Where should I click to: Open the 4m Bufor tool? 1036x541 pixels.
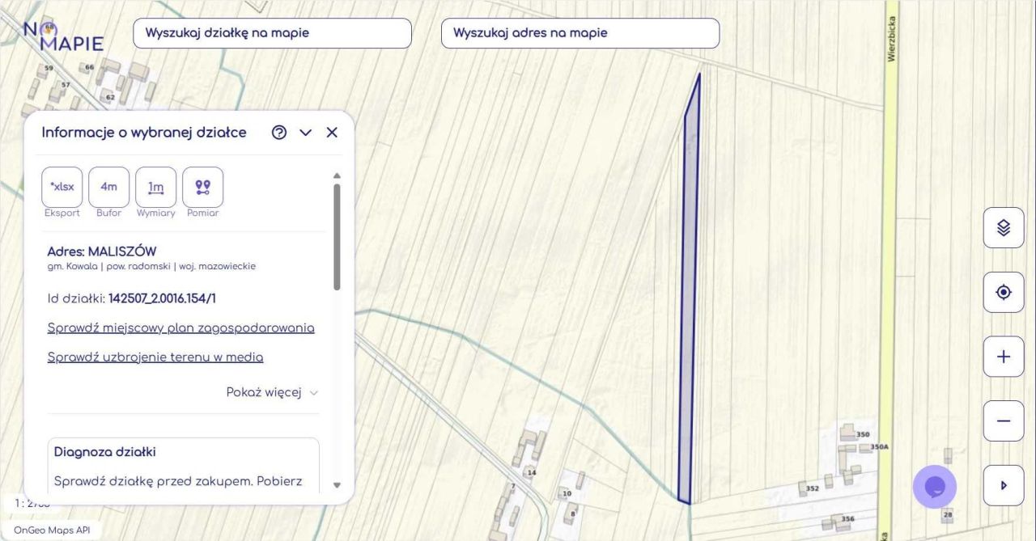pyautogui.click(x=109, y=187)
